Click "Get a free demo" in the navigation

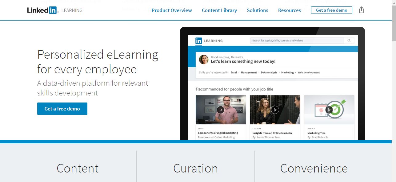pos(331,10)
